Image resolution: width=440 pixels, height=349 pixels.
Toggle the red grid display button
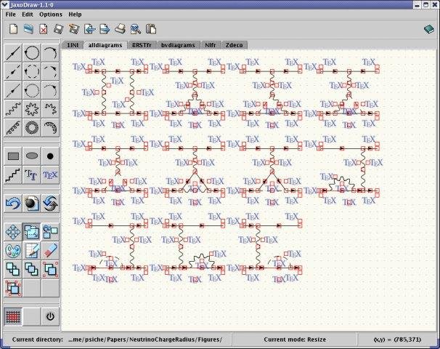pos(13,316)
